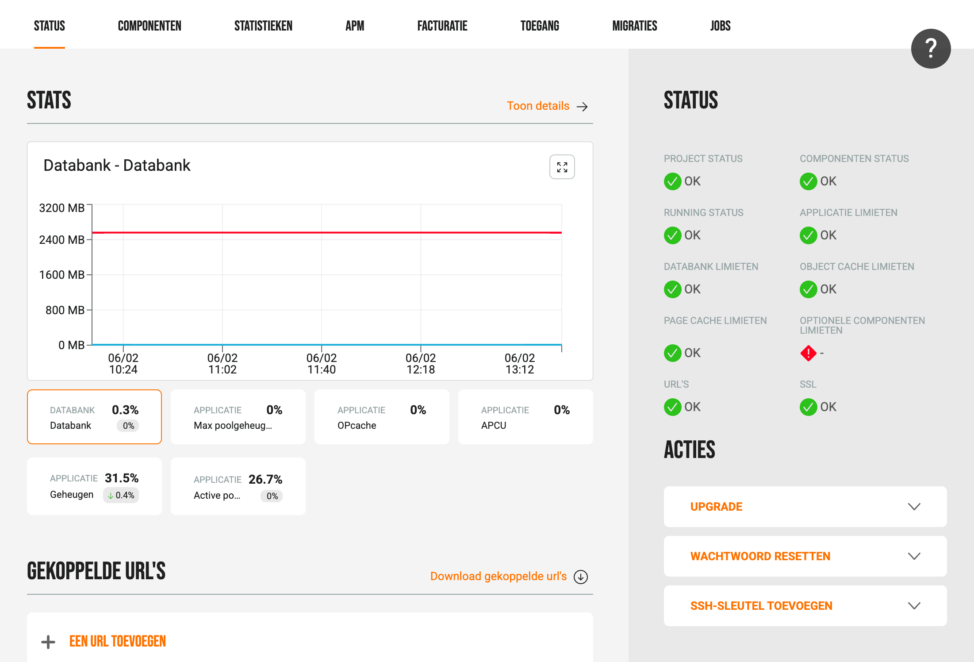
Task: Open the Facturatie tab
Action: (442, 26)
